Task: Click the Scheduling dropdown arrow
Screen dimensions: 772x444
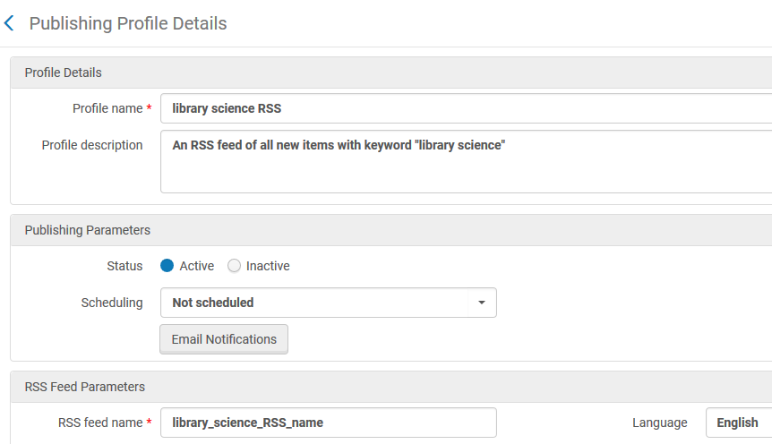Action: (x=482, y=303)
